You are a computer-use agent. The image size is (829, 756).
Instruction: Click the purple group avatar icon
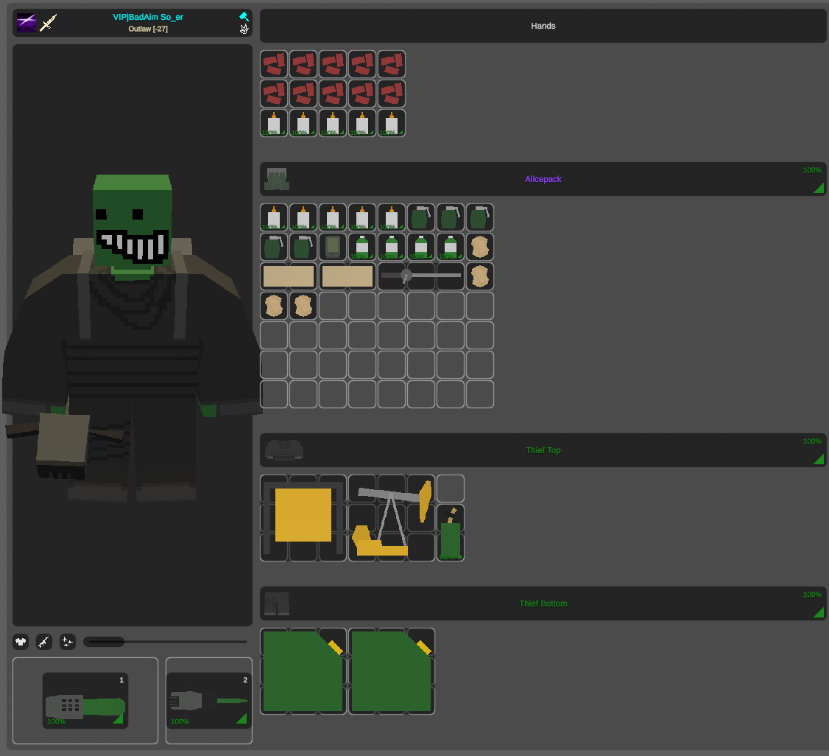(x=27, y=23)
